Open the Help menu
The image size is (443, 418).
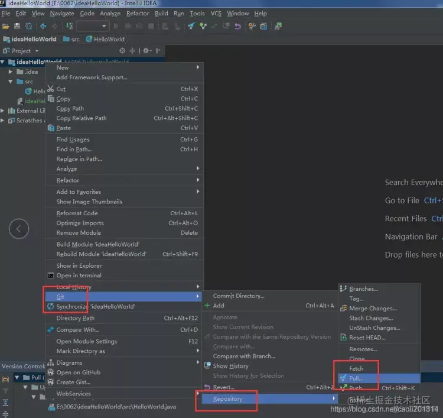click(x=260, y=13)
